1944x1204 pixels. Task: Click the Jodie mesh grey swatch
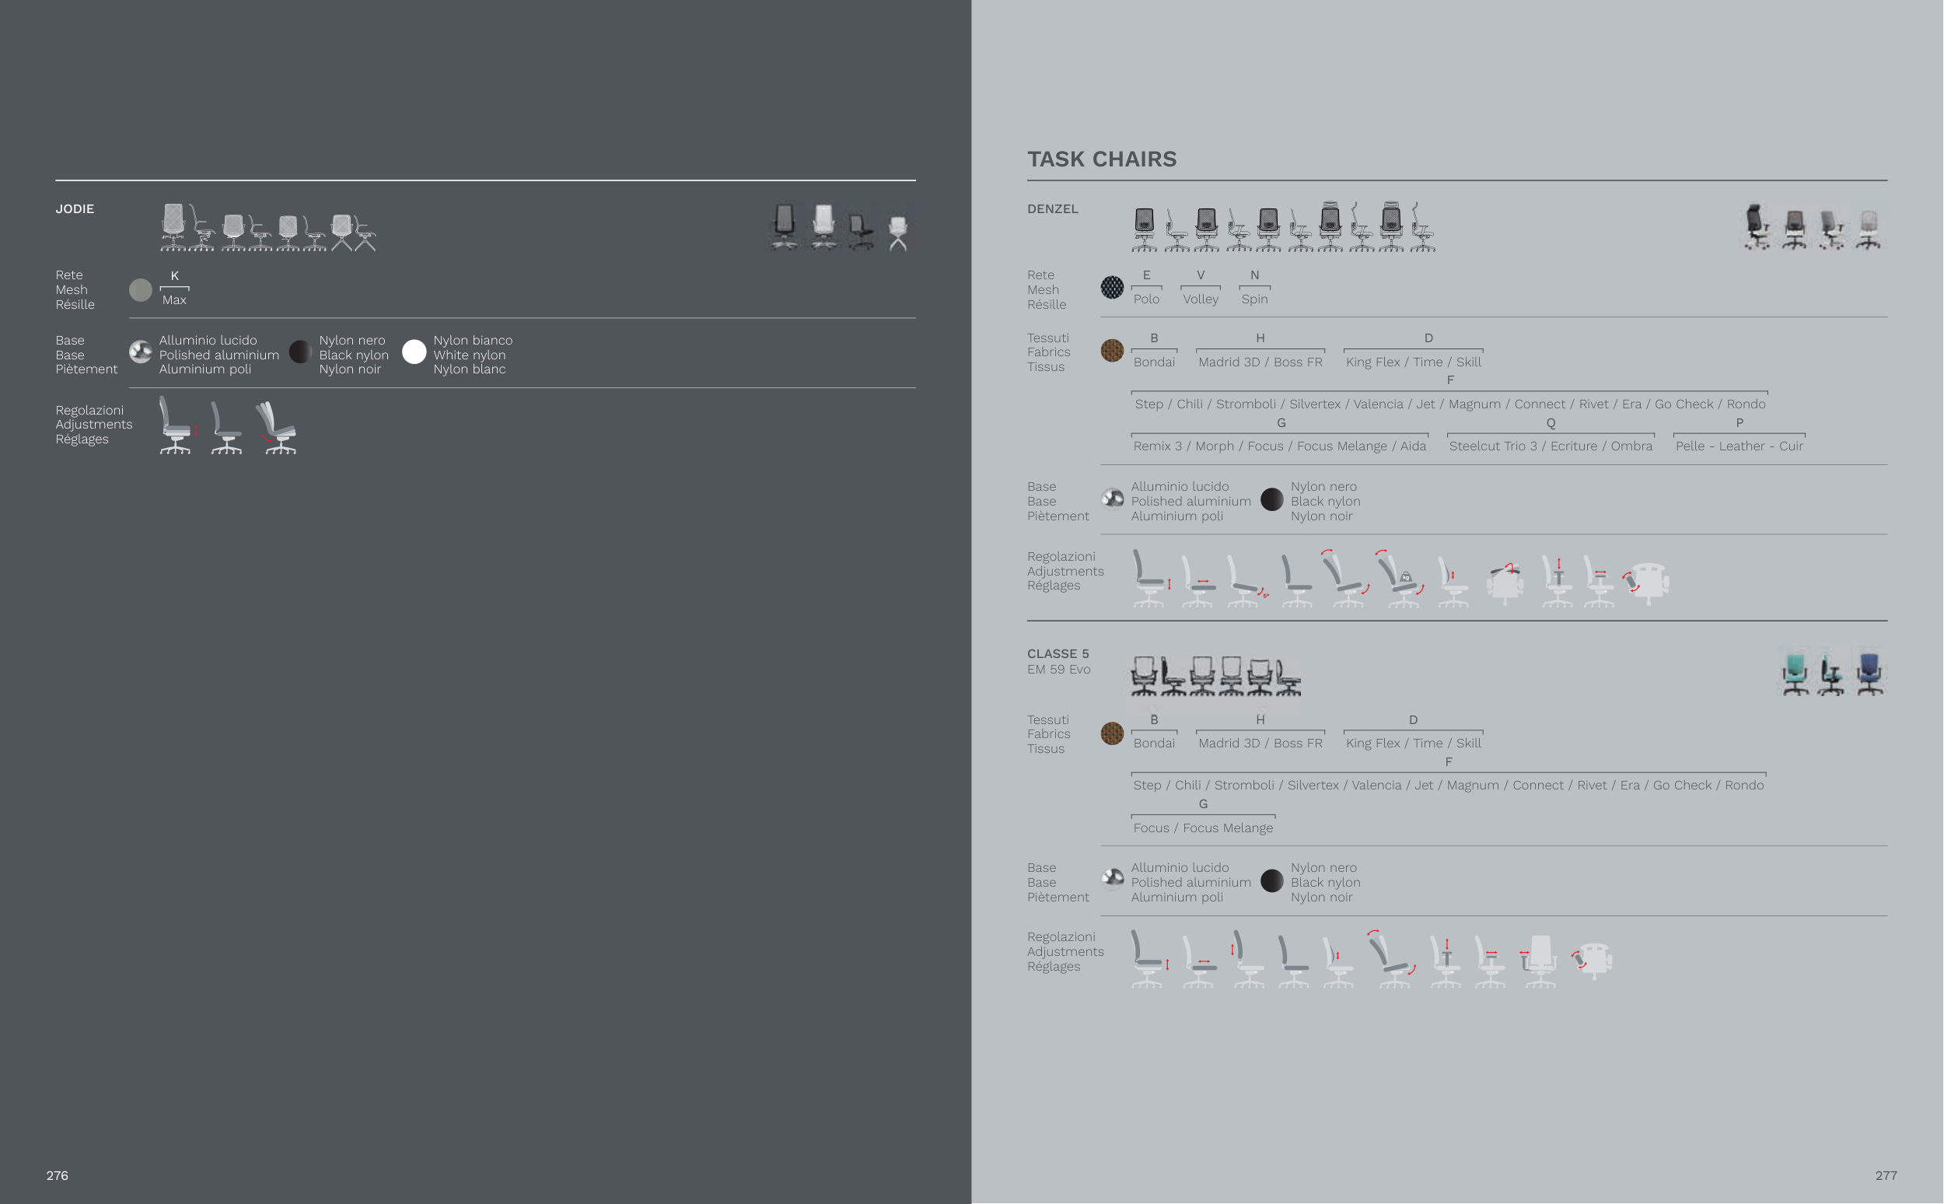[x=140, y=290]
